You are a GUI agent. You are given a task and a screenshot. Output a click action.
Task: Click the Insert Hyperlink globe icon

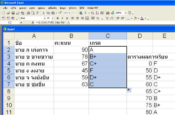pyautogui.click(x=81, y=13)
